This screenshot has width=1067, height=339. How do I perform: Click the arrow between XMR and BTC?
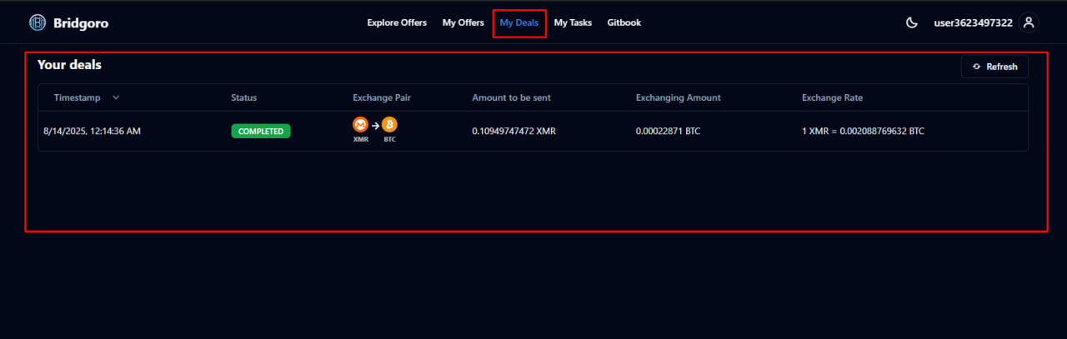[375, 125]
